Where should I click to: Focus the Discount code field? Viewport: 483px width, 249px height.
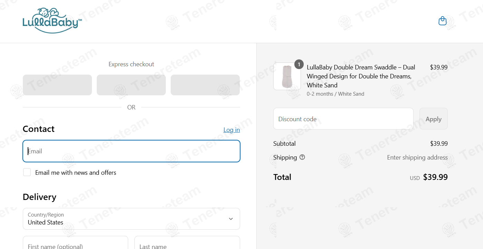pos(343,119)
